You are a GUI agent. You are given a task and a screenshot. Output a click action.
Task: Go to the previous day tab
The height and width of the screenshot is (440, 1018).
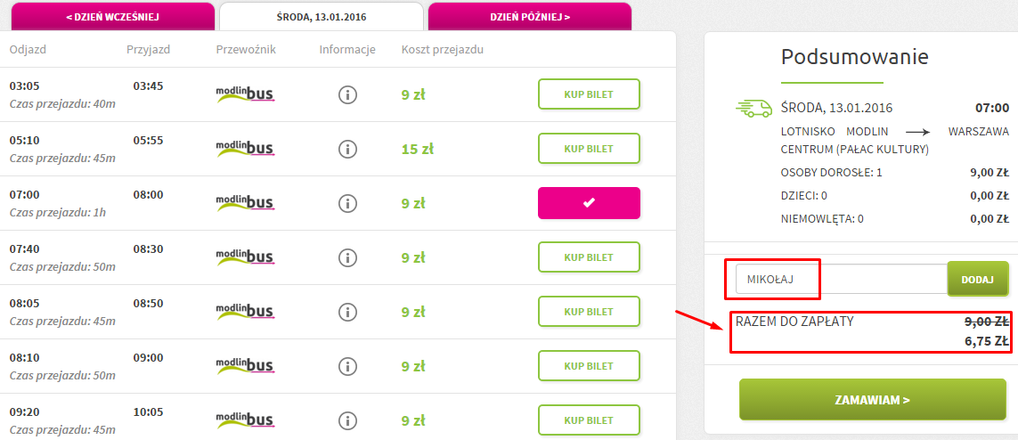click(112, 17)
